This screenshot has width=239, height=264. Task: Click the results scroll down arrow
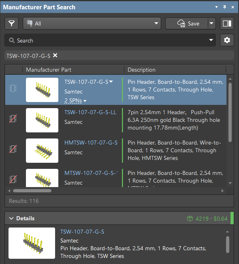pos(230,183)
